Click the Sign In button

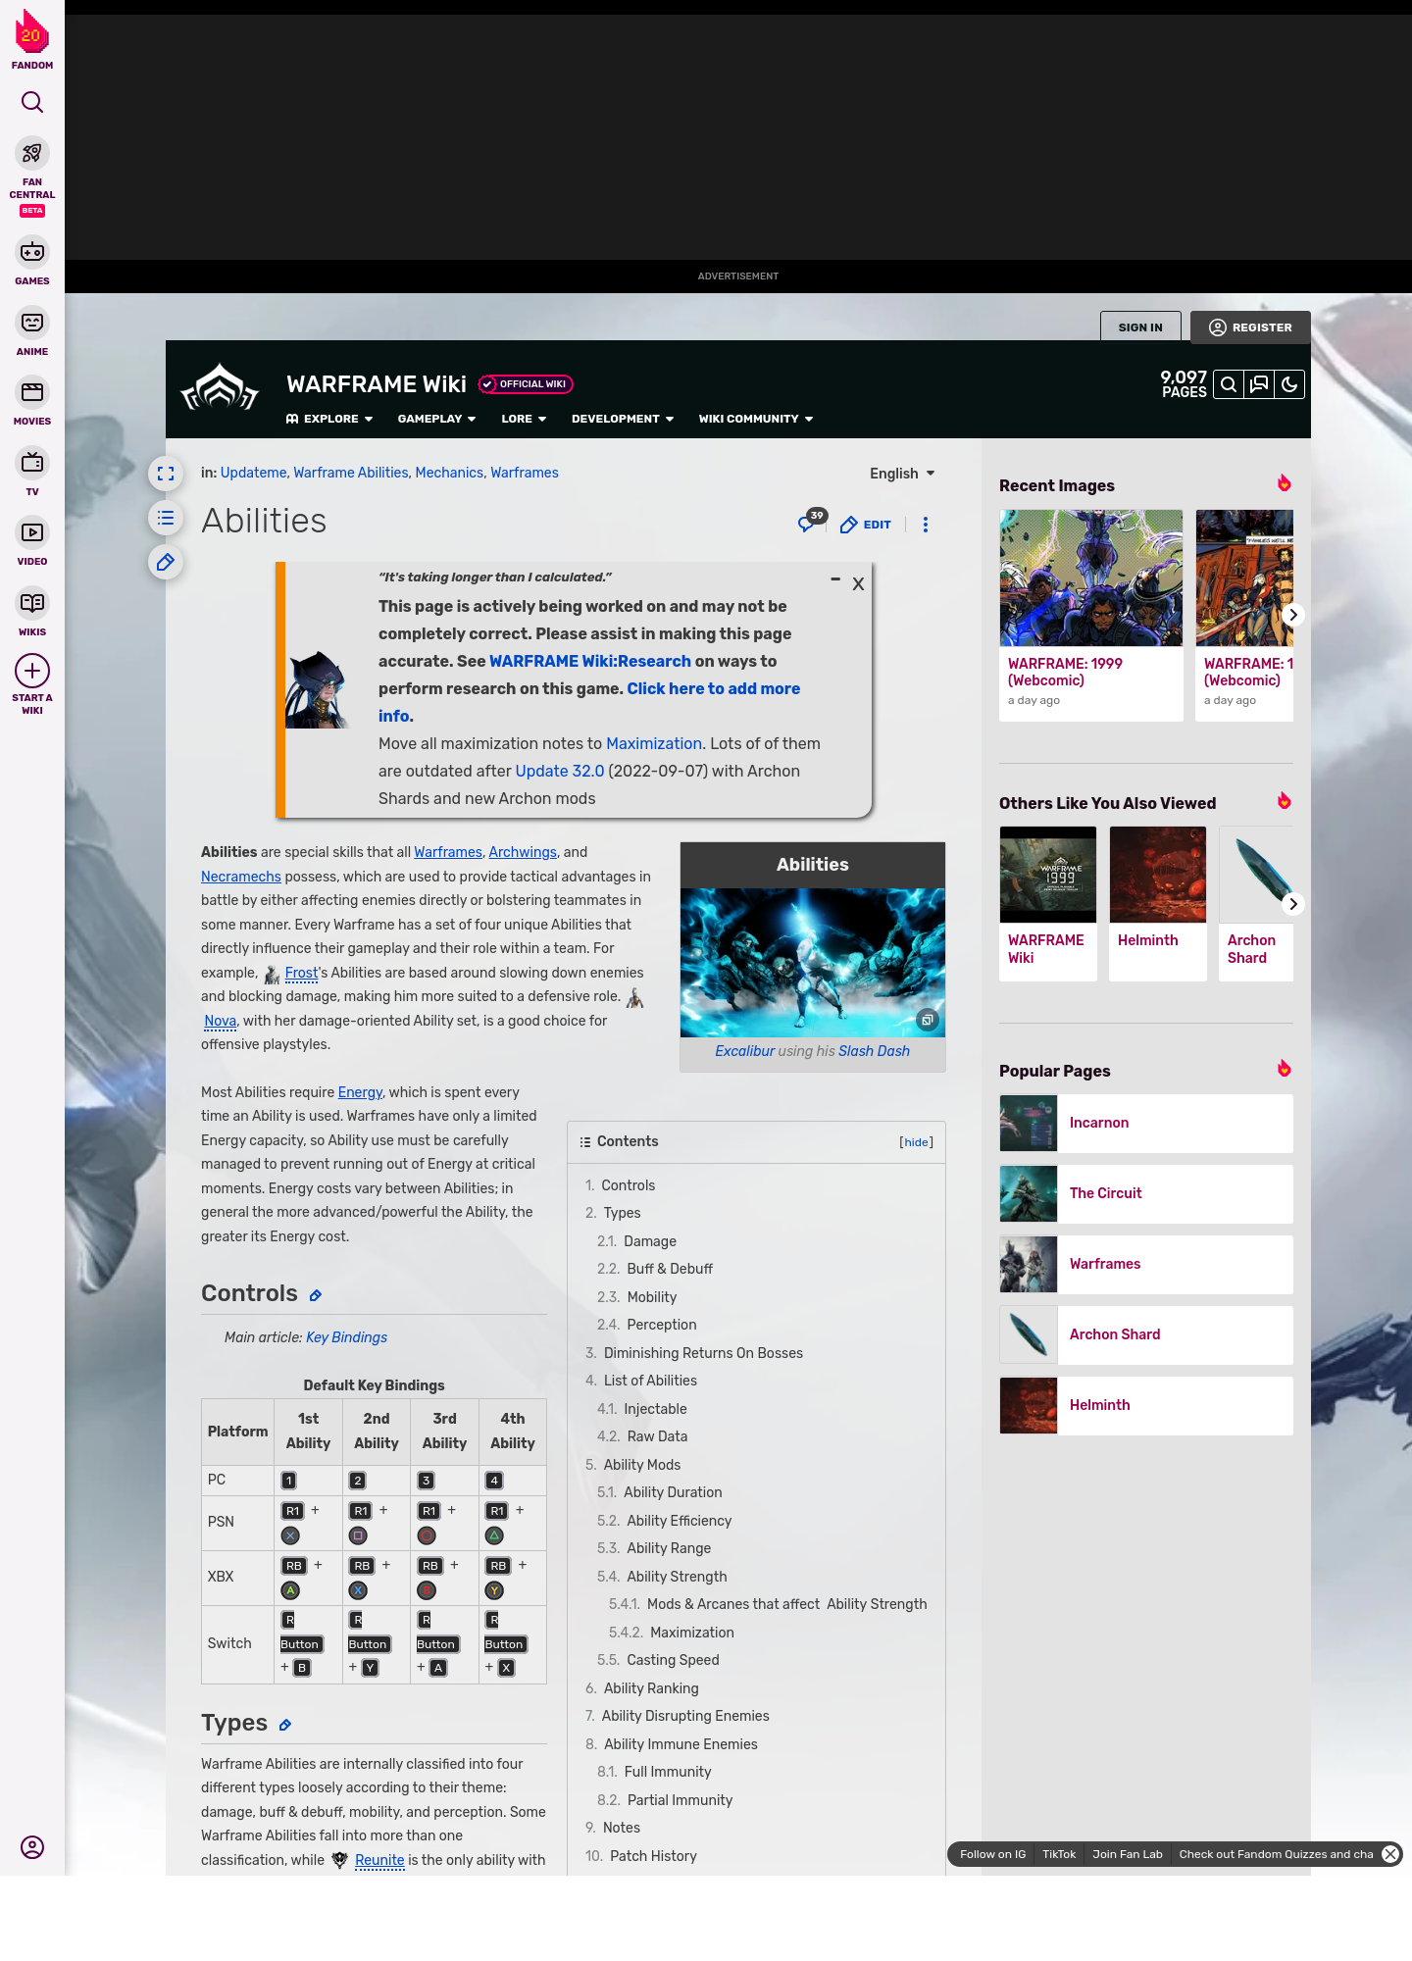pyautogui.click(x=1140, y=327)
